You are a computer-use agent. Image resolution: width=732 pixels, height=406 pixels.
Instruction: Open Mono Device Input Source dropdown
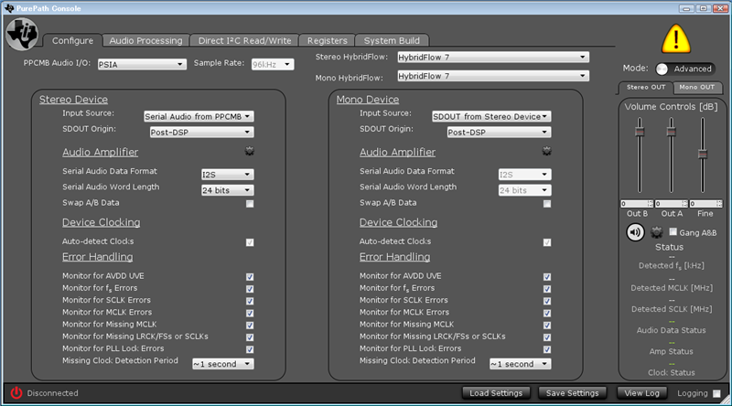(491, 116)
